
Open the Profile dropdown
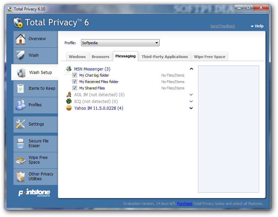click(x=120, y=43)
